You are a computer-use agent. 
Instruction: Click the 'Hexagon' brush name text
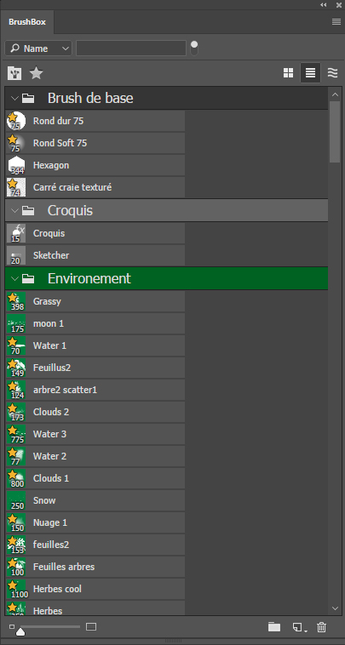51,166
